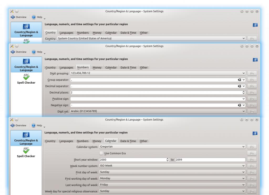Image resolution: width=269 pixels, height=195 pixels.
Task: Click the Short year window end field showing 2099
Action: [210, 160]
